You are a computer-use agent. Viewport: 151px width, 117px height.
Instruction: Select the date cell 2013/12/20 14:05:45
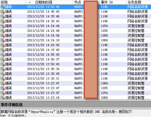(x=43, y=55)
